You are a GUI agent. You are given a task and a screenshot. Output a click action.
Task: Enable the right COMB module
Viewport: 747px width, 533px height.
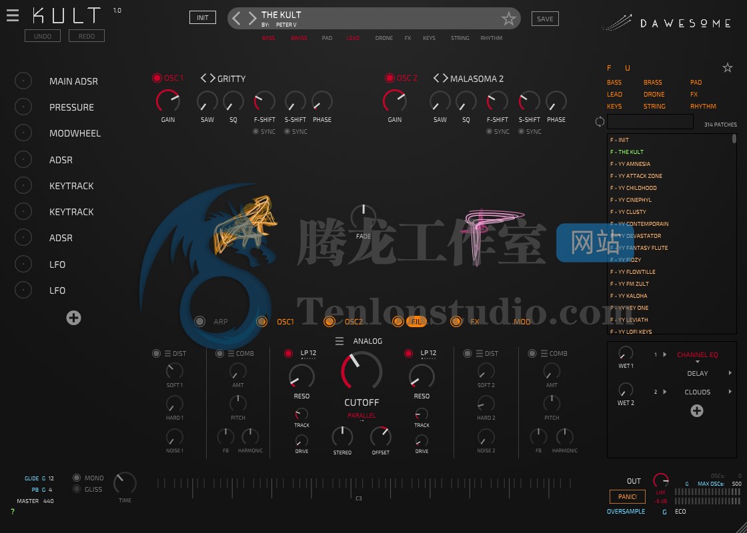click(x=532, y=354)
